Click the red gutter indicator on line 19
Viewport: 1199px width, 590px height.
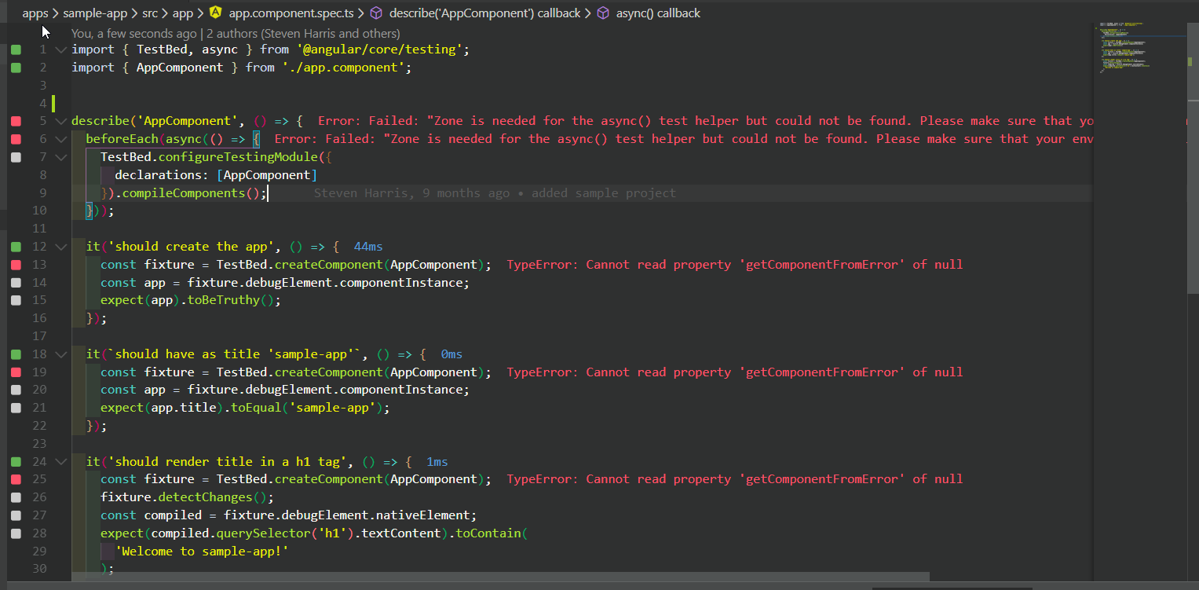(x=16, y=372)
